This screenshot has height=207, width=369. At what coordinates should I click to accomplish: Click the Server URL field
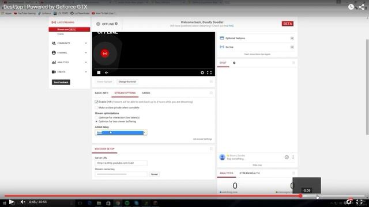[121, 163]
